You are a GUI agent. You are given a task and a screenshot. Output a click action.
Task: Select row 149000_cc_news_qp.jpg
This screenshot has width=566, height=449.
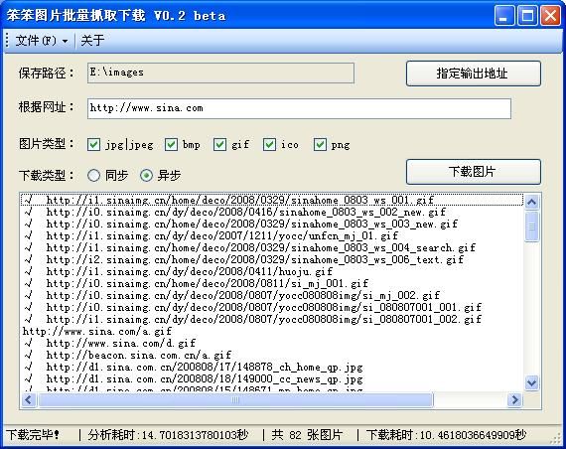point(272,378)
